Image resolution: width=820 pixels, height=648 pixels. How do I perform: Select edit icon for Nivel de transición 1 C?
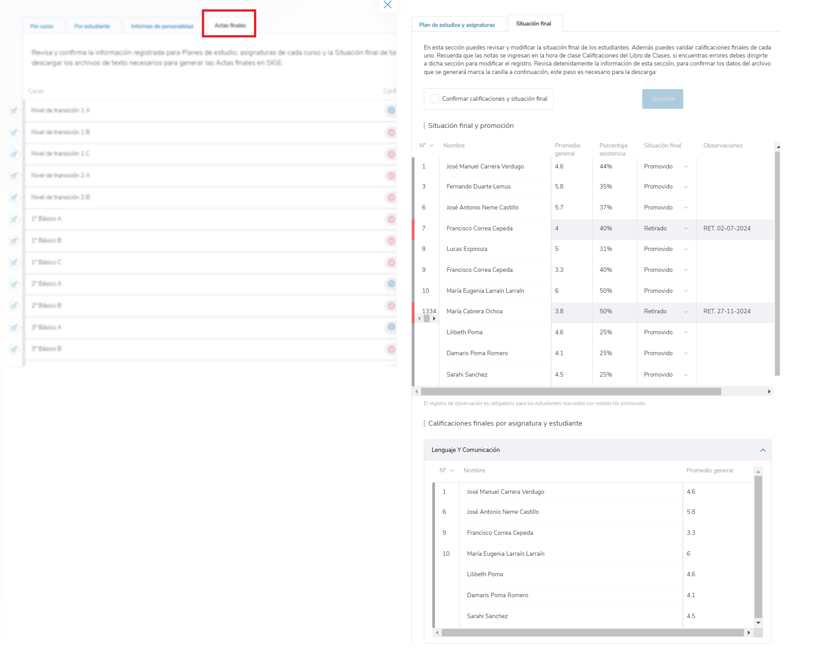pyautogui.click(x=14, y=154)
